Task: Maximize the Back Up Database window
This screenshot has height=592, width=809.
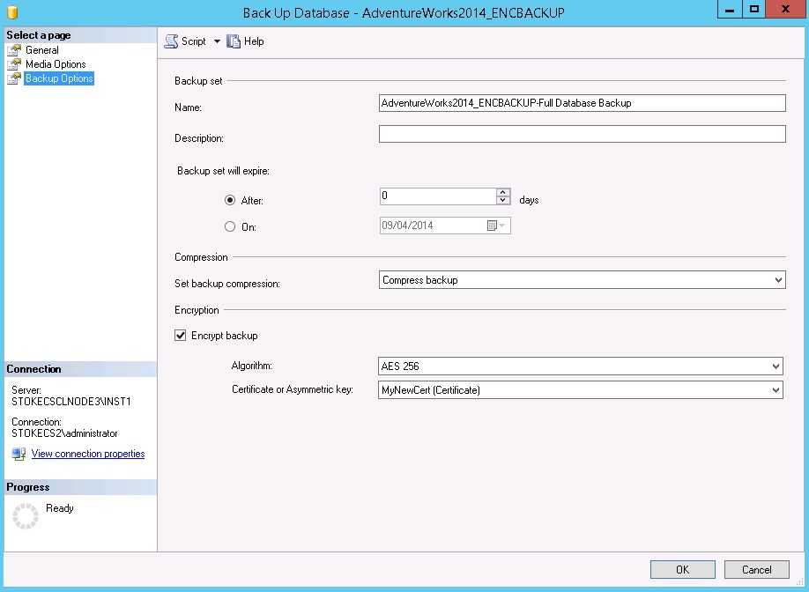Action: 754,10
